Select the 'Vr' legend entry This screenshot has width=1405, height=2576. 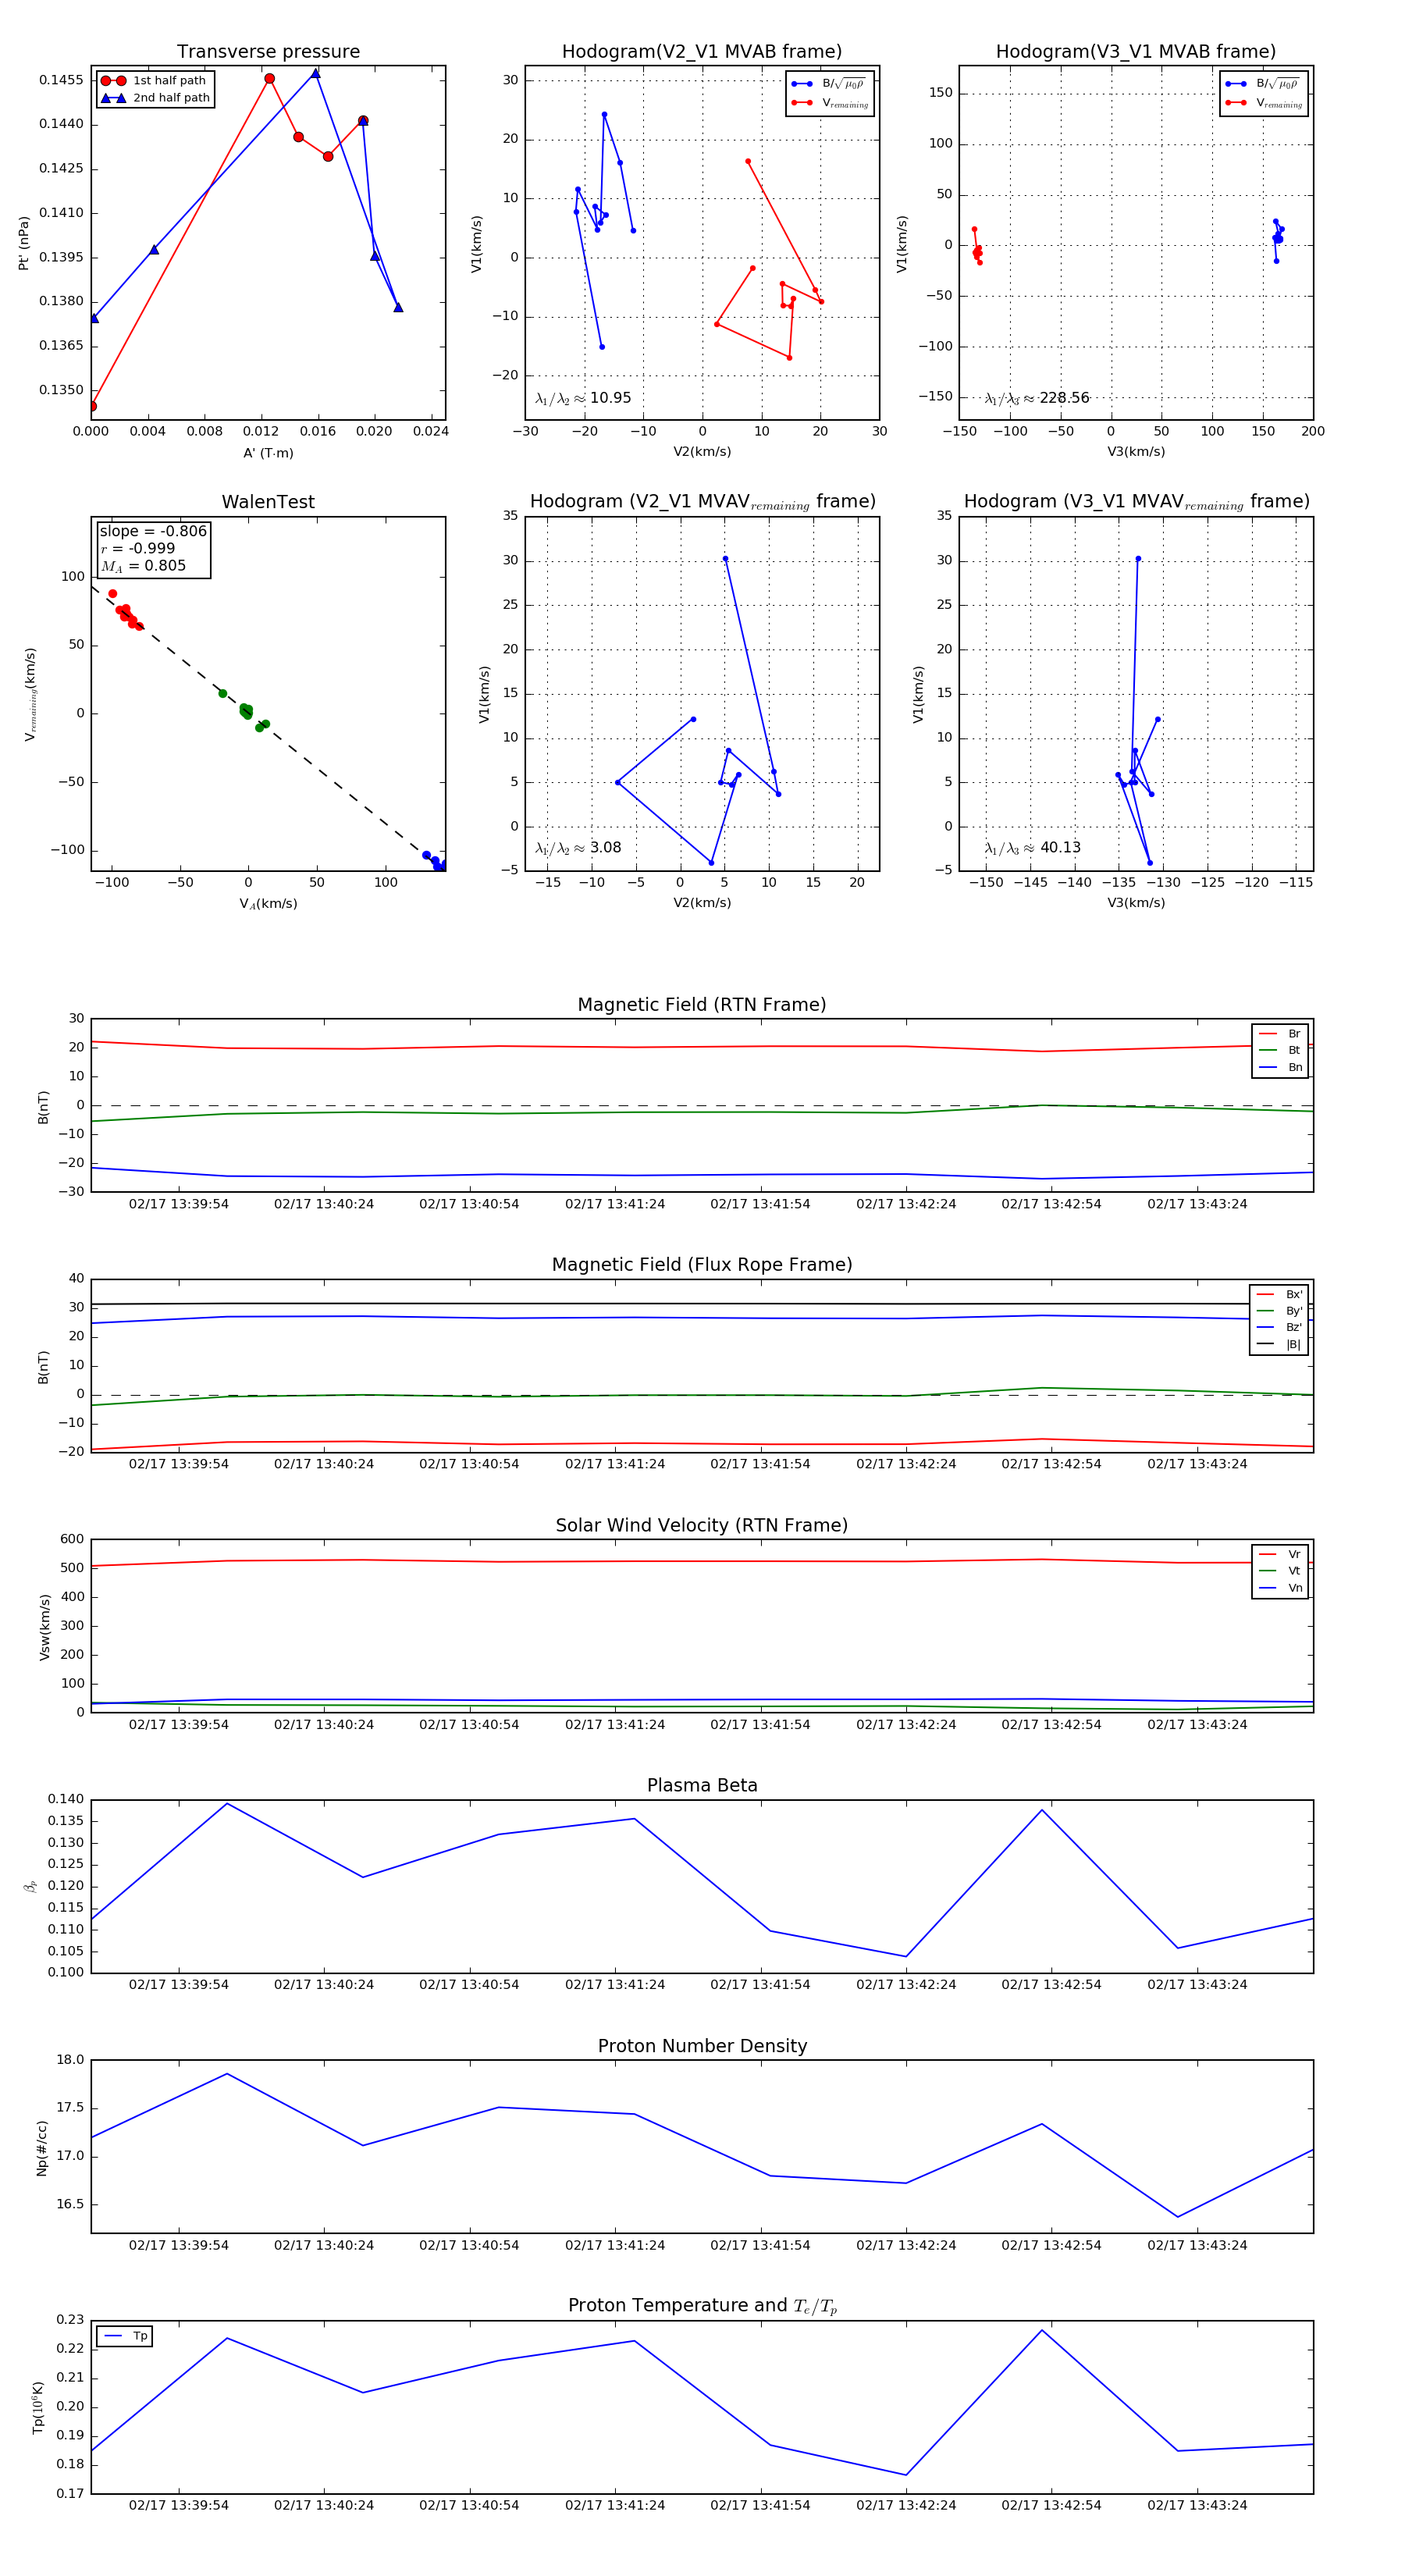coord(1280,1555)
